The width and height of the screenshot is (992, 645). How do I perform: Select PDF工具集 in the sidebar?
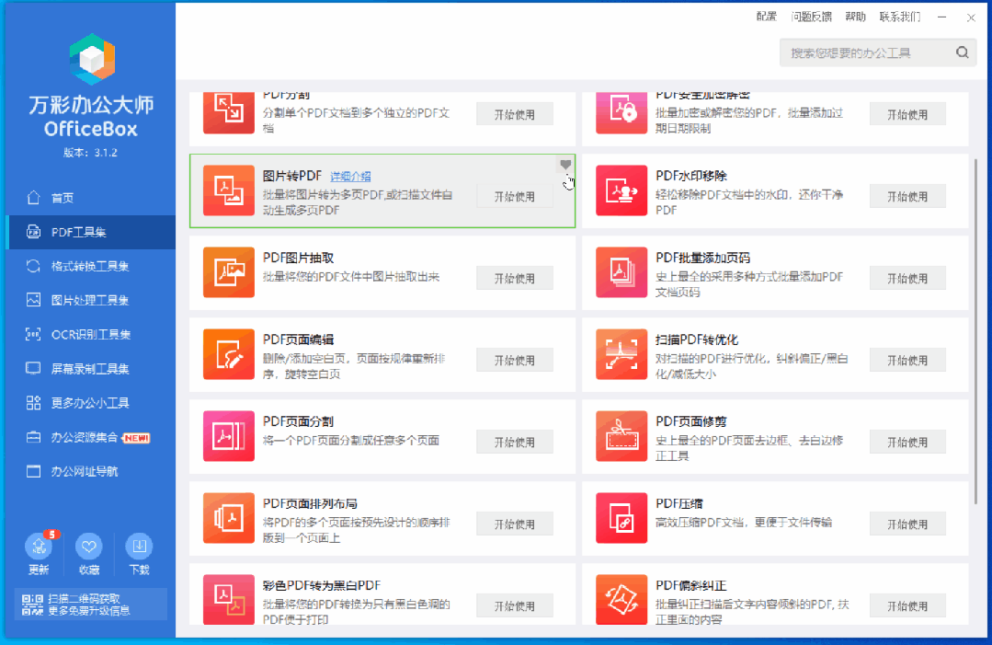(x=90, y=232)
